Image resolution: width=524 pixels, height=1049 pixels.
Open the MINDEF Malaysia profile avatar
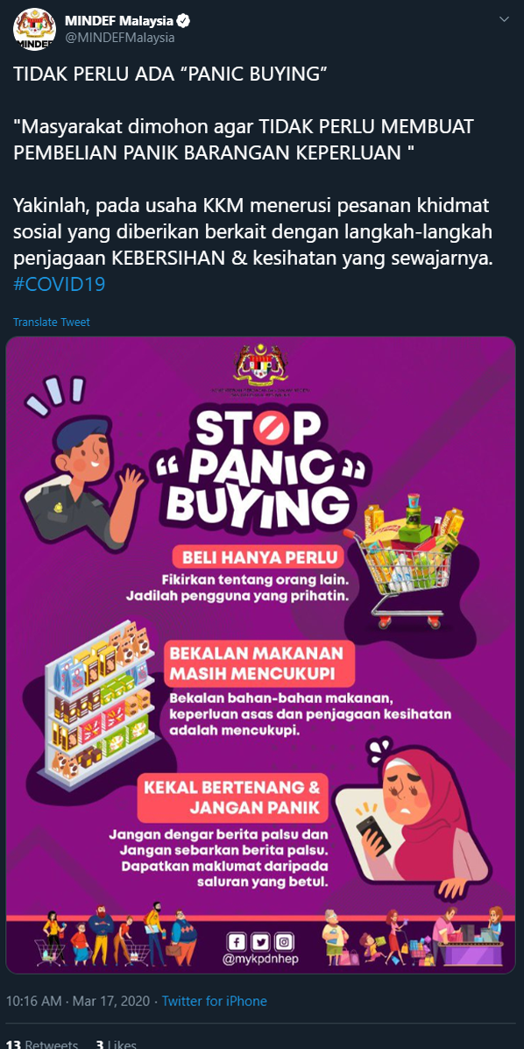click(x=34, y=30)
